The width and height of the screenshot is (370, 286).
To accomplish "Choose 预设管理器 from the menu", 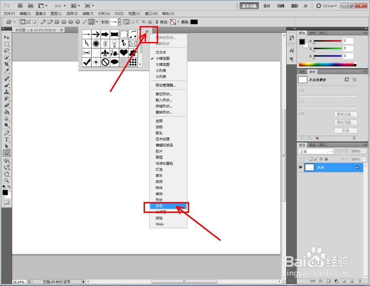I will click(168, 85).
